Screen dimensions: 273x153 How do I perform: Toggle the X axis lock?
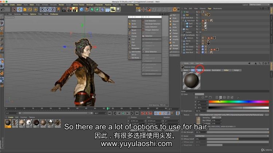tap(42, 9)
